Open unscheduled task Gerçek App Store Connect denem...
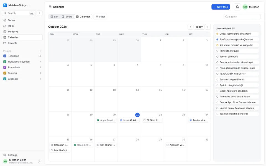This screenshot has height=166, width=266. (237, 102)
